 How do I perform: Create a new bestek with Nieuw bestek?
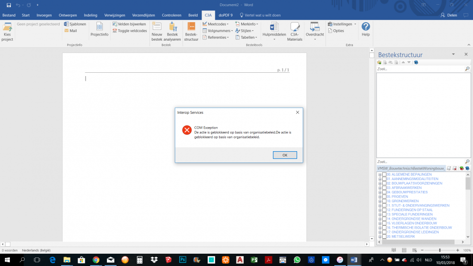[x=157, y=31]
